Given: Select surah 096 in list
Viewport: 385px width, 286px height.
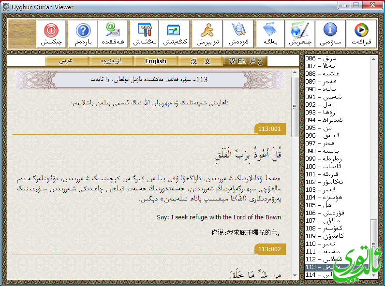Looking at the screenshot, I should point(337,135).
